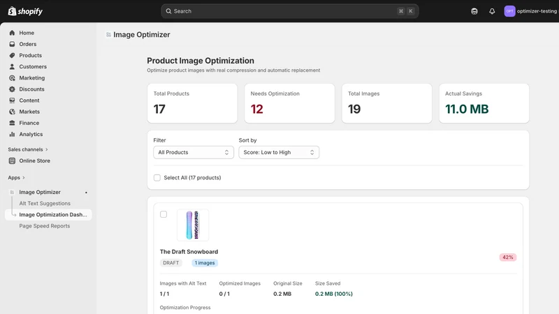Screen dimensions: 559x314
Task: Click the Marketing target icon
Action: [x=12, y=78]
